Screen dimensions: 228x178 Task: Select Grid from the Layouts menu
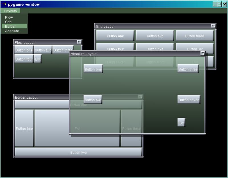point(10,22)
